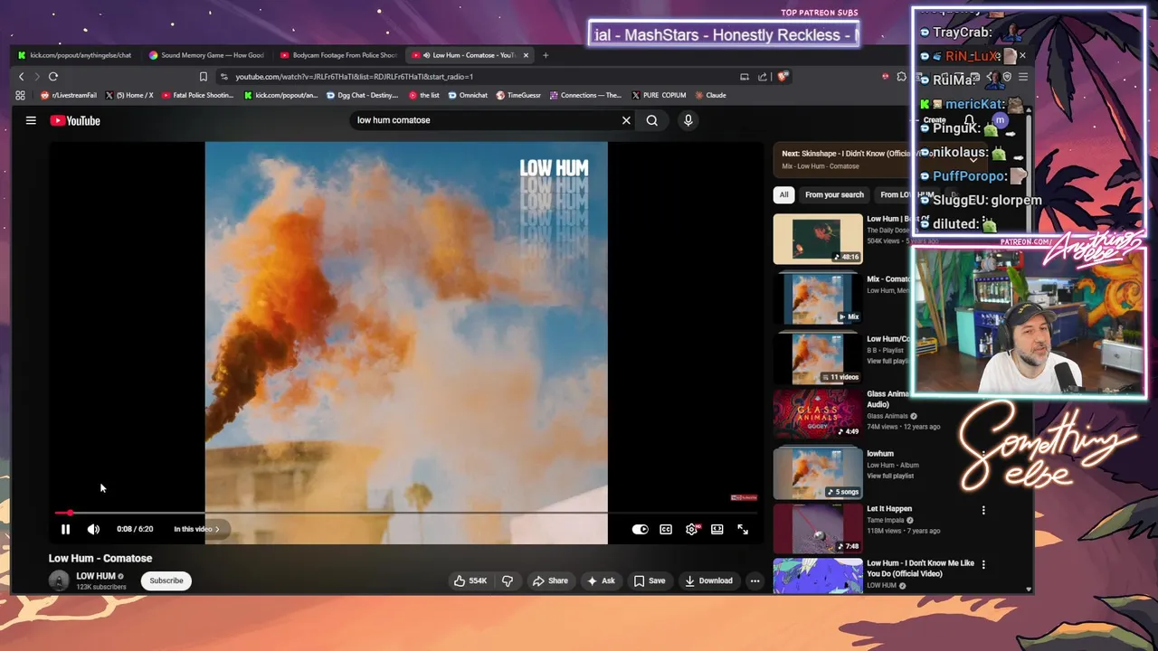Open the Claude bookmark
Screen dimensions: 1158x651
point(709,95)
